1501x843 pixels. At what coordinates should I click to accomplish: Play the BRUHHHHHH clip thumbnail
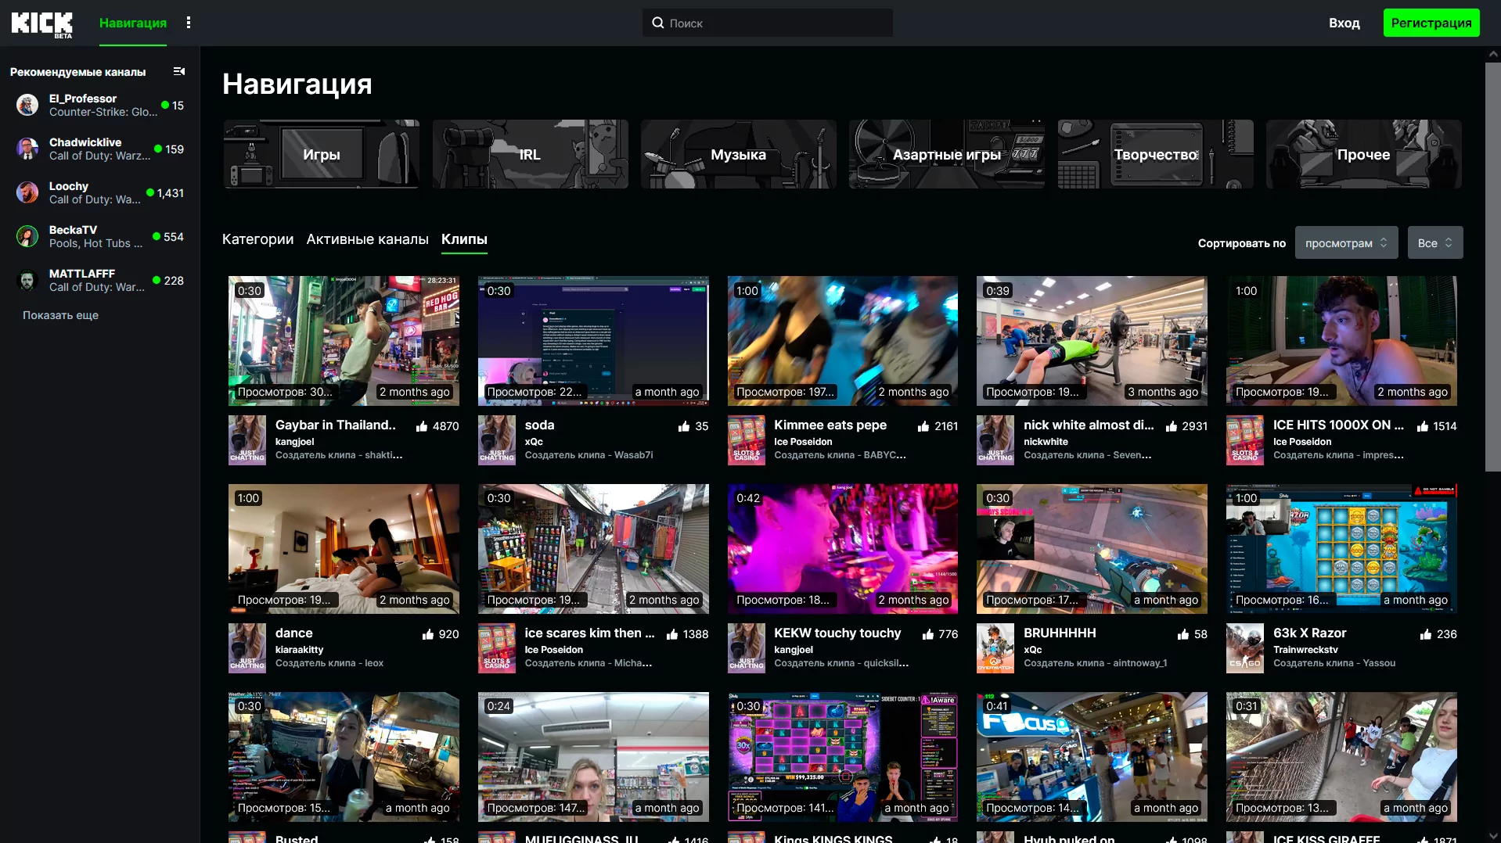point(1092,549)
